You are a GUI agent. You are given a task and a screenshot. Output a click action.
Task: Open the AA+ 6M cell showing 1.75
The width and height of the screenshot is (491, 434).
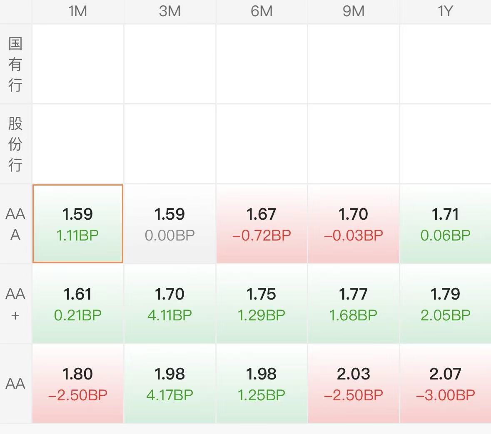(262, 304)
